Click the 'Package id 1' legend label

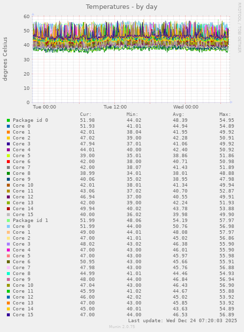(x=30, y=221)
